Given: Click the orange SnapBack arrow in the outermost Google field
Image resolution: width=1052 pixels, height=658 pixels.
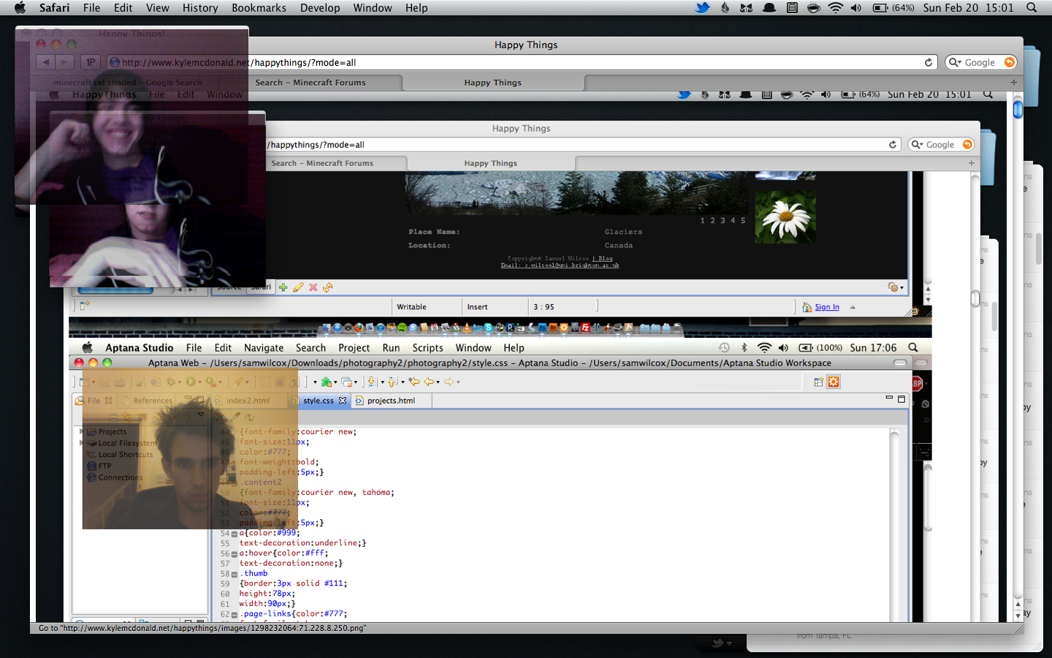Looking at the screenshot, I should pos(1010,63).
